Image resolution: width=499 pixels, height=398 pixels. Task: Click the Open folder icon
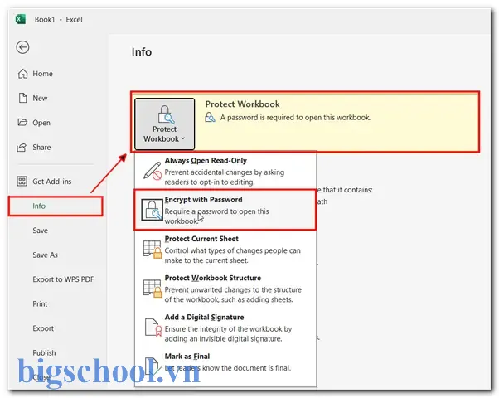point(22,123)
